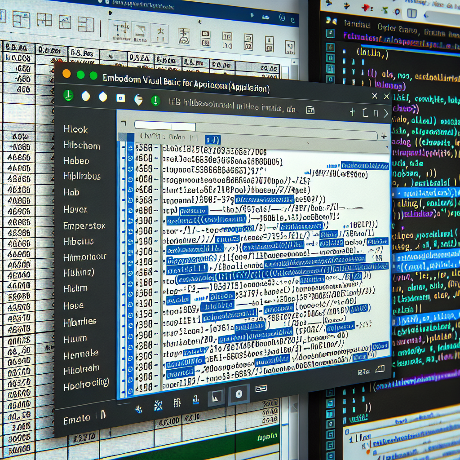Click the small checkbox icon after toolbar text
The height and width of the screenshot is (460, 460).
coord(310,110)
